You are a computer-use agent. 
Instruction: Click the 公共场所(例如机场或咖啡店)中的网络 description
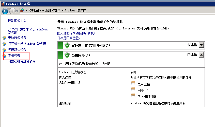[x=85, y=64]
